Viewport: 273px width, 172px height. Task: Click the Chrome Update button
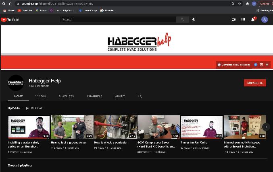point(265,4)
